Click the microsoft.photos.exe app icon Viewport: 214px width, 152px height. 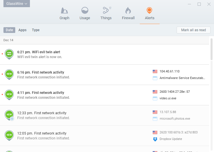[155, 119]
